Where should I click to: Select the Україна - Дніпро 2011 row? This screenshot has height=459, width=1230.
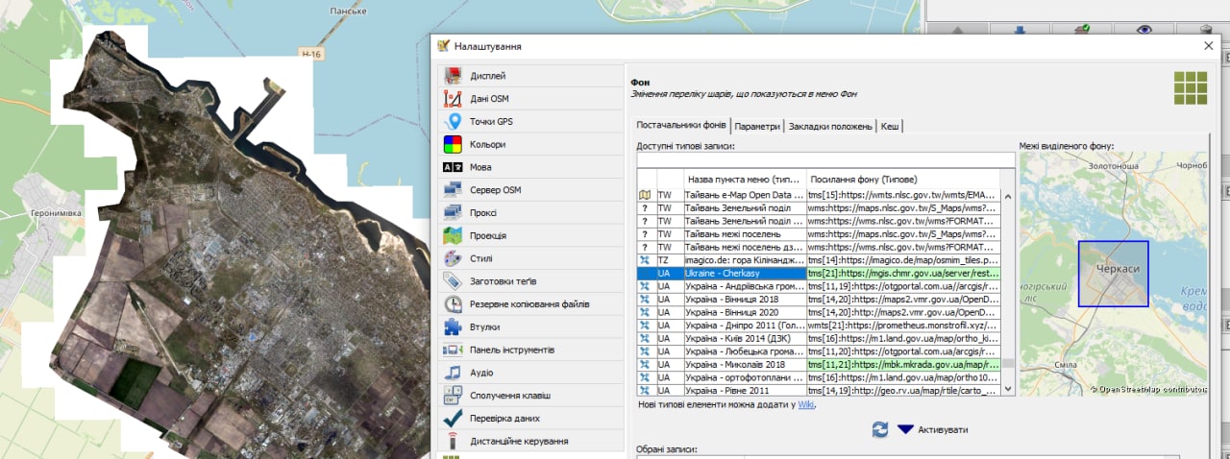pyautogui.click(x=819, y=326)
